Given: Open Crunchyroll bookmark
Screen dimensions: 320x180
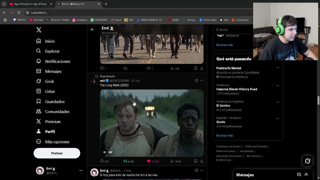Looking at the screenshot, I should click(x=240, y=20).
